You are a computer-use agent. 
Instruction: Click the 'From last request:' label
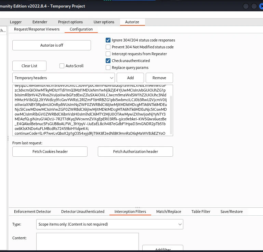click(x=27, y=143)
